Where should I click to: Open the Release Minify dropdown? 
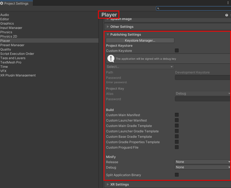(x=202, y=162)
